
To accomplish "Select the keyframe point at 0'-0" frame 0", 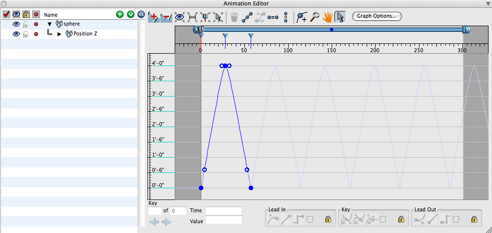I will point(201,188).
